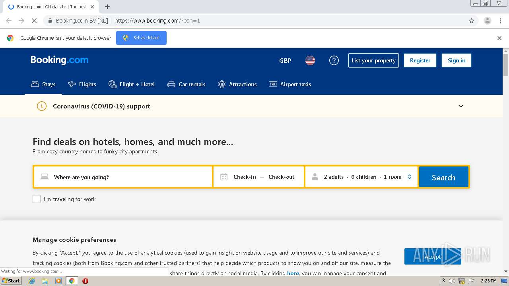Open the 'here' link in cookie notice
Screen dimensions: 509x286
click(293, 273)
